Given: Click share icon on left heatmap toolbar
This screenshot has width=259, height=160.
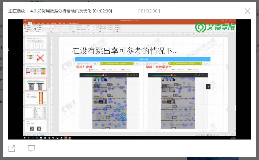Looking at the screenshot, I should 131,75.
